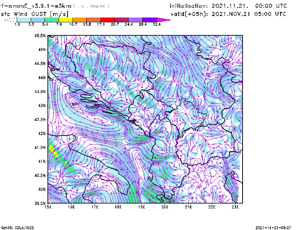This screenshot has width=299, height=230.
Task: Click the 17.1 colorbar value label
Action: click(x=101, y=24)
